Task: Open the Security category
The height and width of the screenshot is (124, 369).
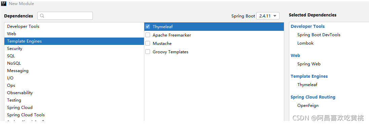Action: tap(74, 49)
